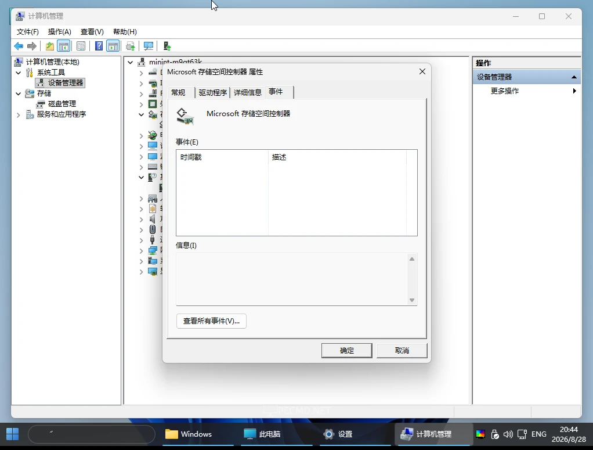Select the keyboard category icon in device tree

[x=153, y=167]
